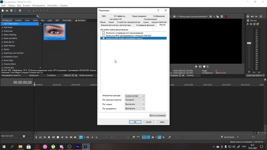Viewport: 267px width, 150px height.
Task: Click the reset-all-to-defaults button
Action: (x=158, y=115)
